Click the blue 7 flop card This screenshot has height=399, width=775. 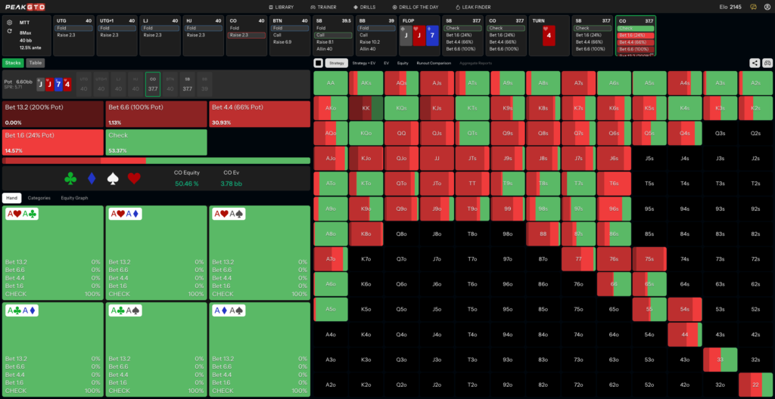coord(432,35)
